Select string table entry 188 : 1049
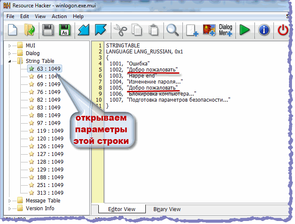Viewport: 295px width, 224px height. point(50,177)
